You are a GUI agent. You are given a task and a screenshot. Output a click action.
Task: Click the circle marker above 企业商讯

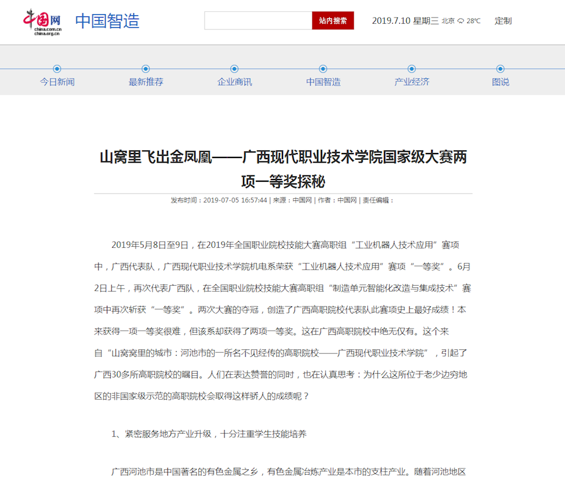pyautogui.click(x=234, y=69)
